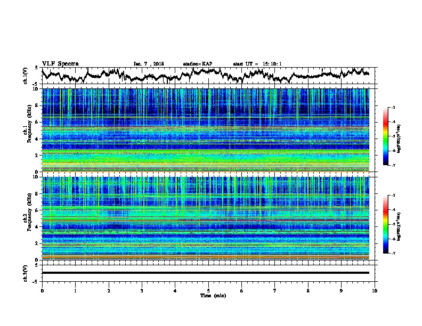The height and width of the screenshot is (326, 422).
Task: Click the time axis tick label 9
Action: click(x=341, y=290)
